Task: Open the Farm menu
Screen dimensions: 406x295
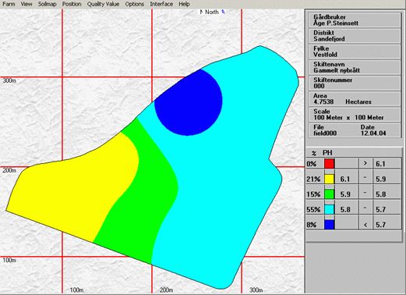Action: (x=9, y=4)
